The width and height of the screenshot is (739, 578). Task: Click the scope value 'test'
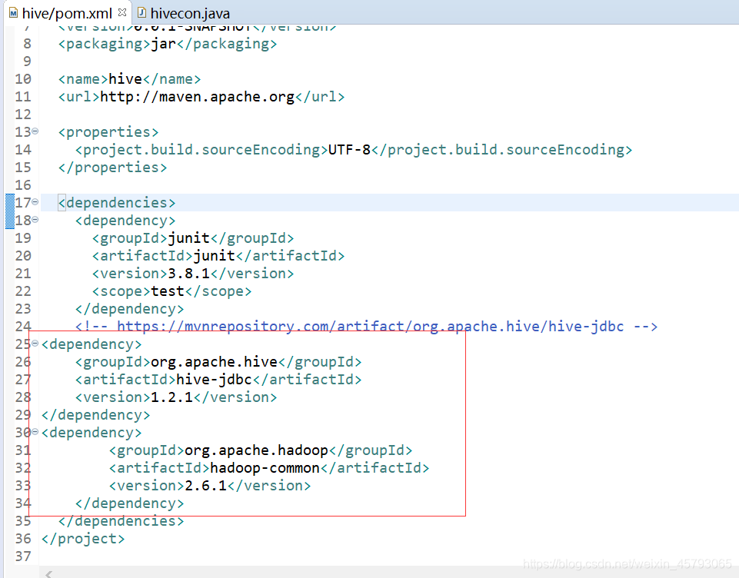coord(168,291)
